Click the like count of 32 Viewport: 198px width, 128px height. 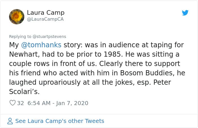click(20, 103)
